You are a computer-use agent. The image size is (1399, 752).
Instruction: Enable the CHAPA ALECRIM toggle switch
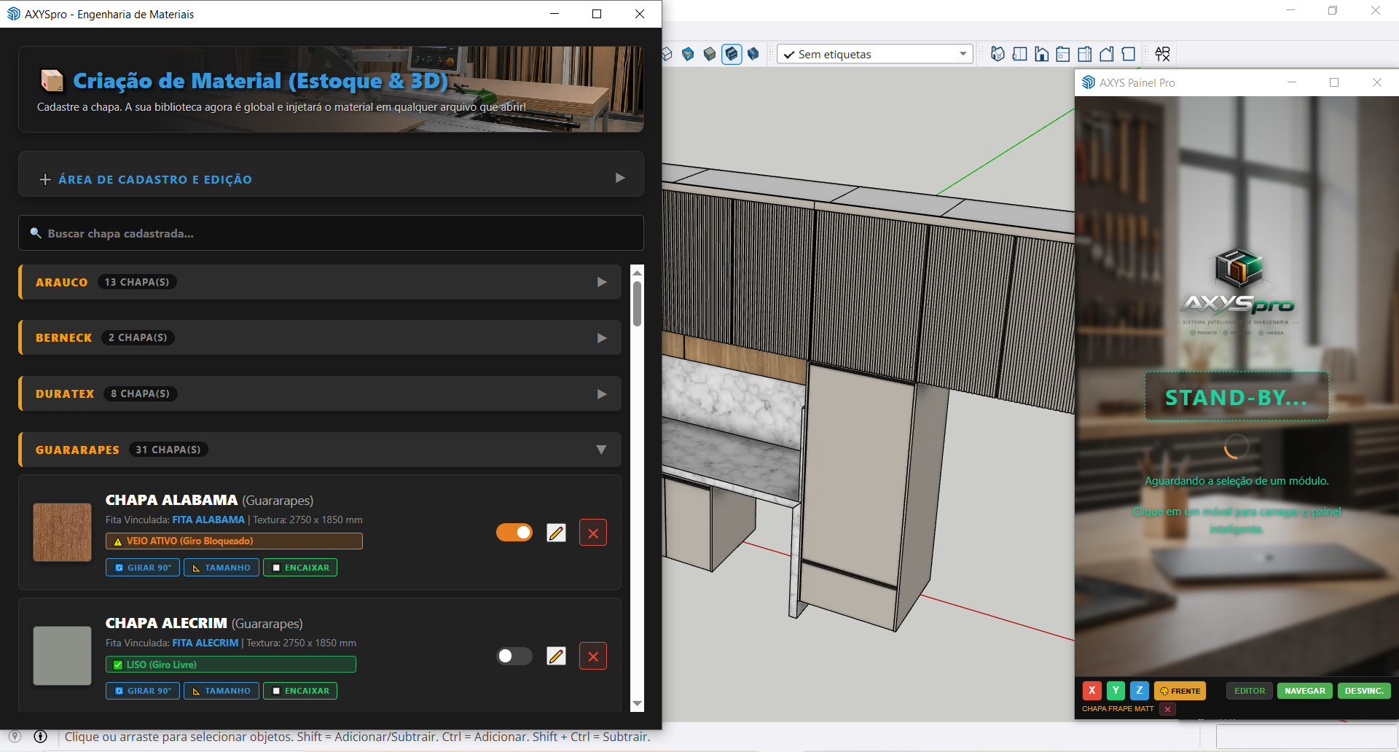coord(514,656)
